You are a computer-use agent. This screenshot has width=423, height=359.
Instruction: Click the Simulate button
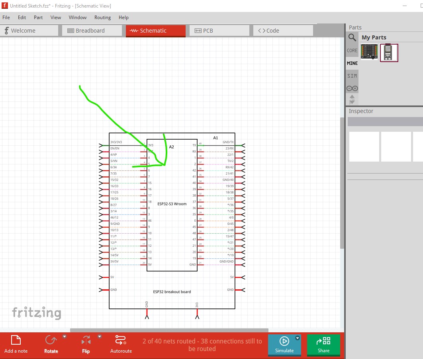point(284,344)
